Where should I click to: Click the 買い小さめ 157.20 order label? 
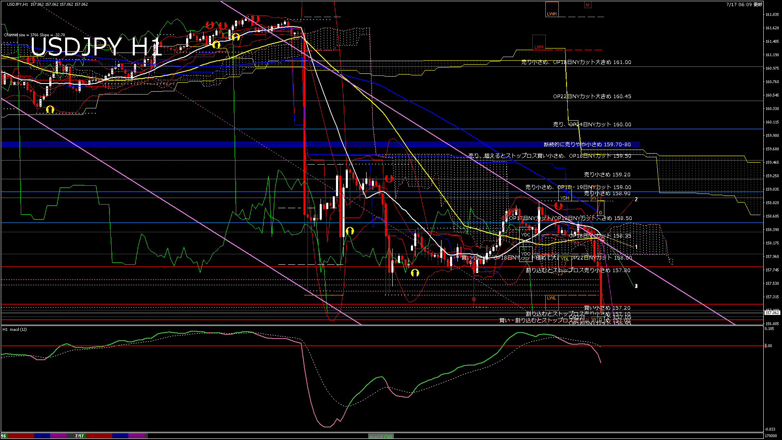[607, 308]
